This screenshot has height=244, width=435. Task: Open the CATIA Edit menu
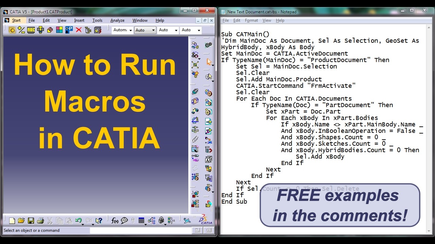tap(46, 20)
